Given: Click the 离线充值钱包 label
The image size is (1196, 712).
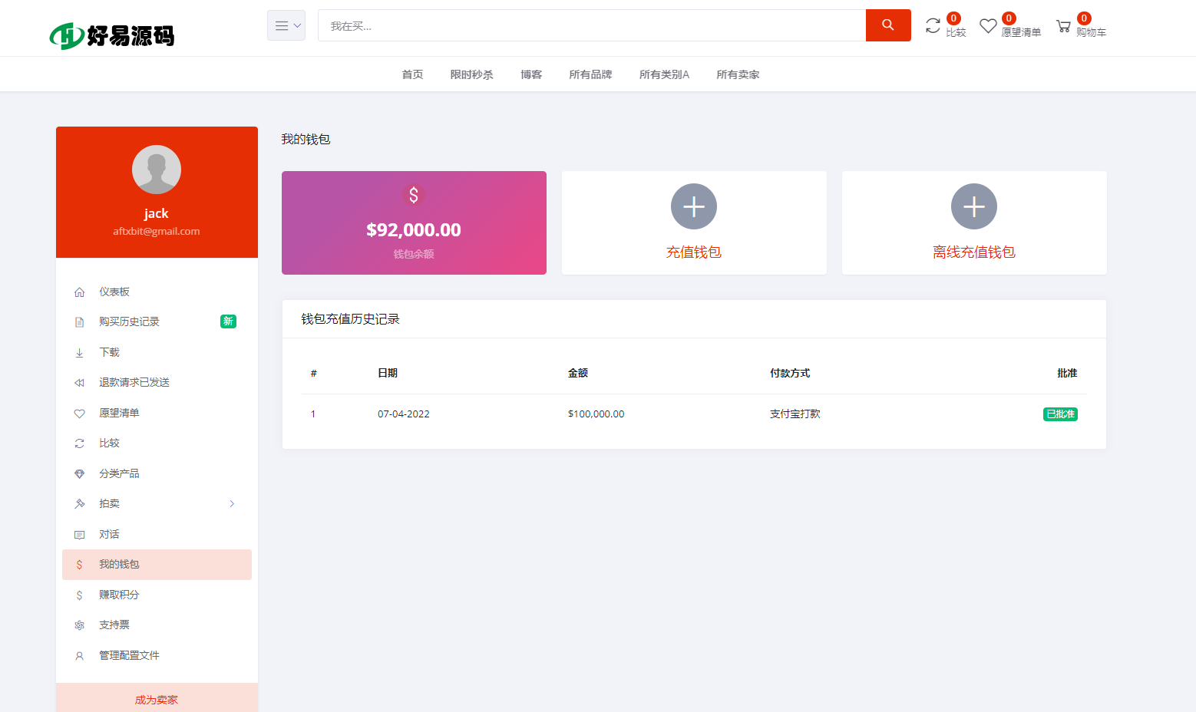Looking at the screenshot, I should (x=974, y=252).
